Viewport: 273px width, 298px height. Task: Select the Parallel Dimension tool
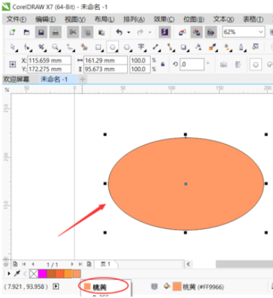point(156,47)
